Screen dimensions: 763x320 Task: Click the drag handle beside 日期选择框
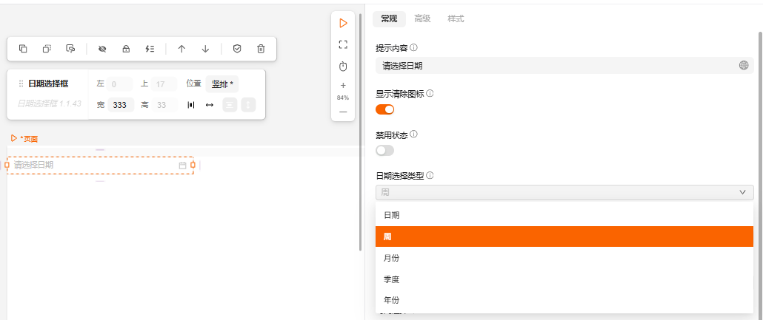pos(21,84)
